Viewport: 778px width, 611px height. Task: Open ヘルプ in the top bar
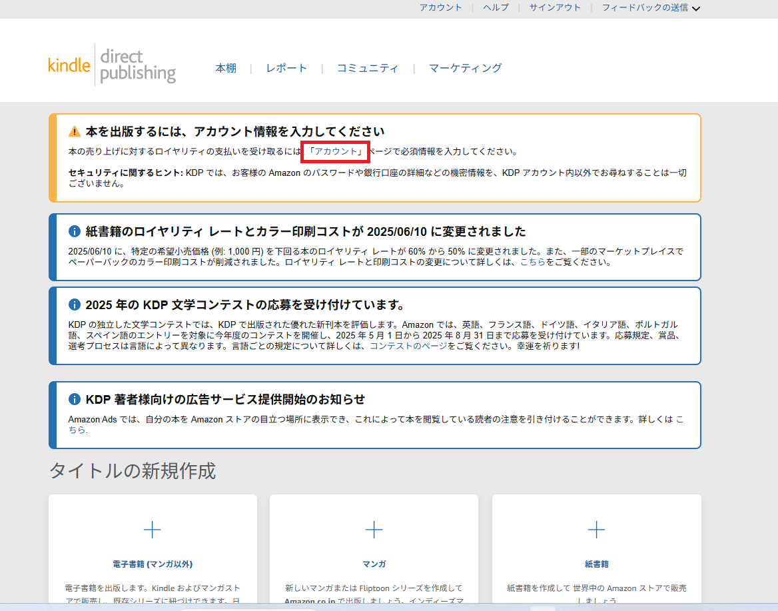[496, 7]
